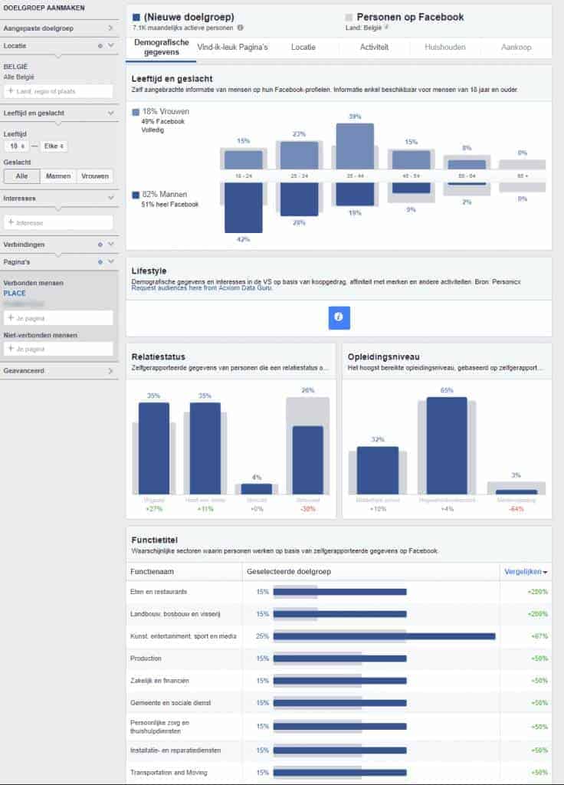564x785 pixels.
Task: Click the 82% Mannen legend label
Action: [x=165, y=195]
